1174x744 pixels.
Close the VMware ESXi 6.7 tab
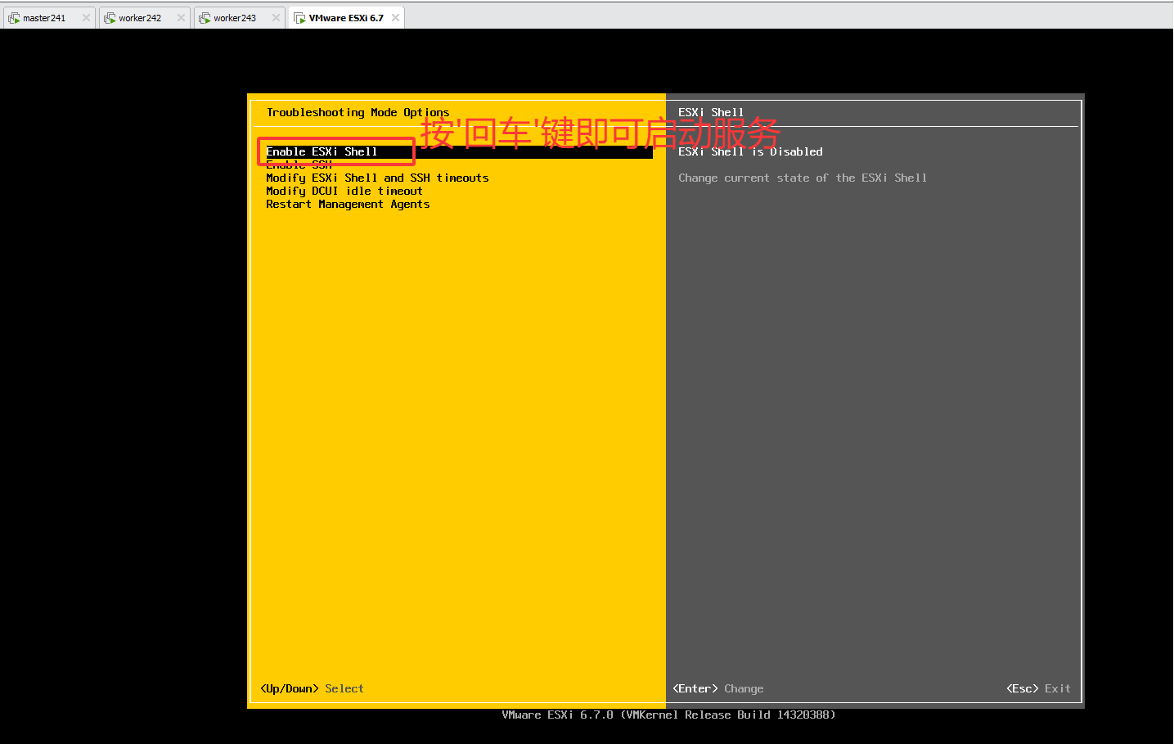pyautogui.click(x=395, y=18)
